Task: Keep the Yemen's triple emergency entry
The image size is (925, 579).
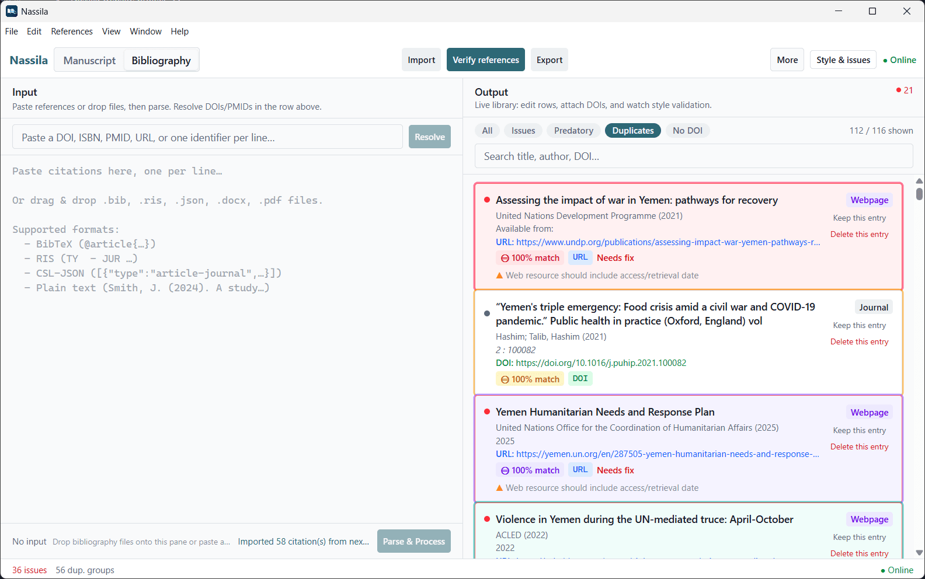Action: click(860, 325)
